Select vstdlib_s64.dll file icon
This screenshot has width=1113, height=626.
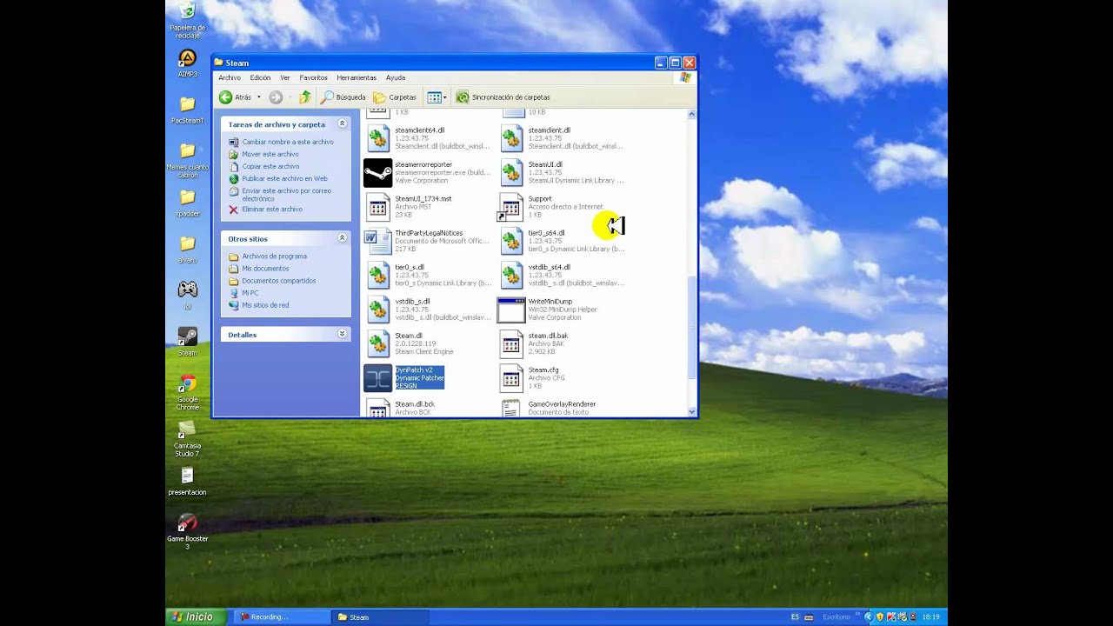tap(511, 276)
